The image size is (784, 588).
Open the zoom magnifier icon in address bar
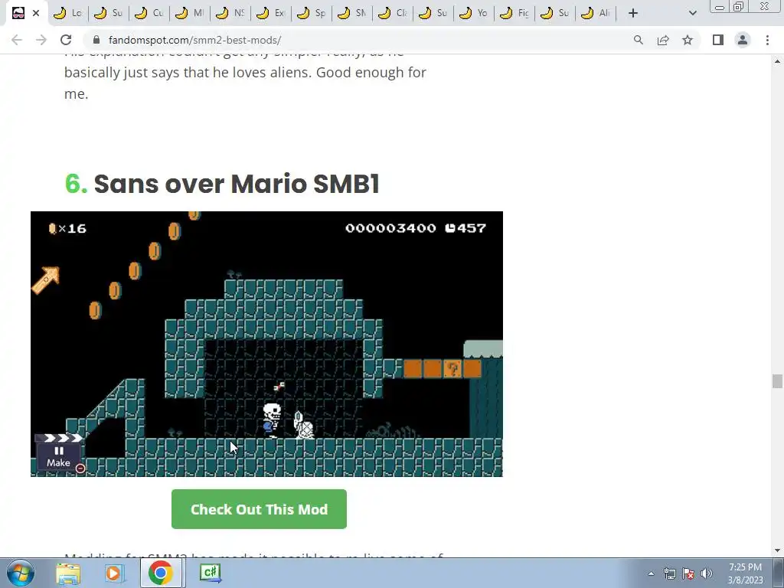coord(639,40)
